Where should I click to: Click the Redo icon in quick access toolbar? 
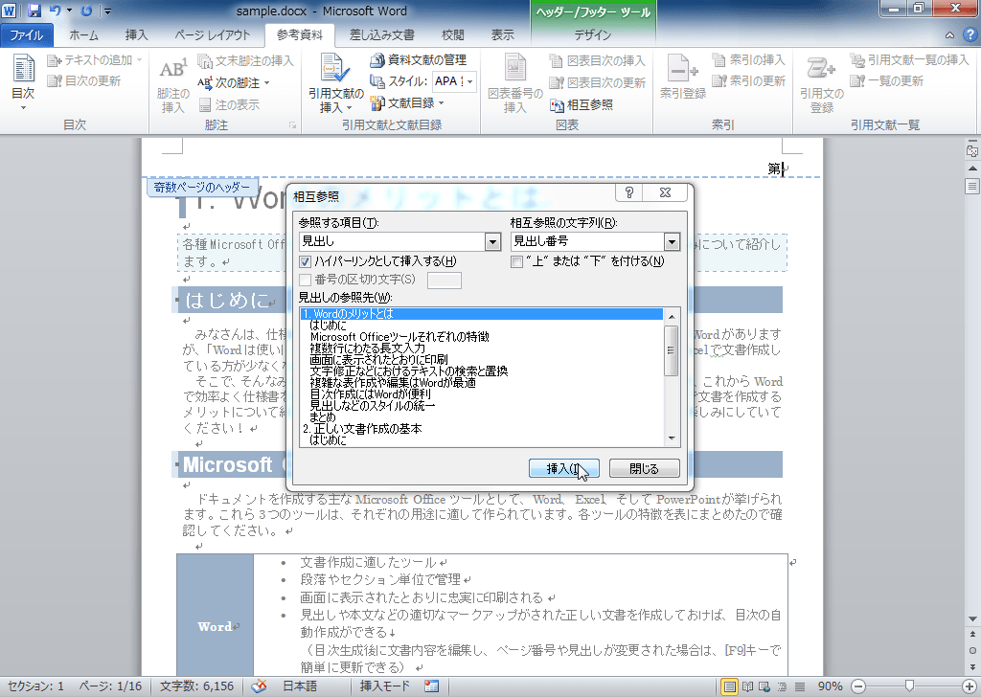click(86, 11)
